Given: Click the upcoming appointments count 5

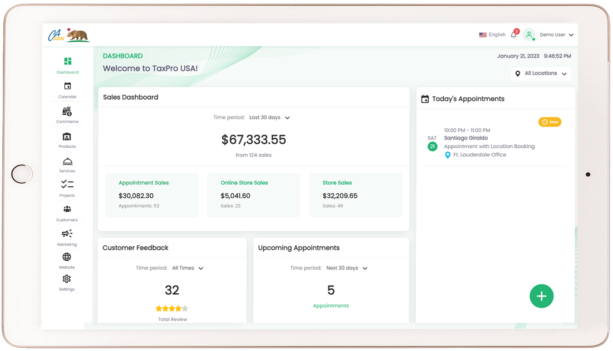Looking at the screenshot, I should coord(331,290).
